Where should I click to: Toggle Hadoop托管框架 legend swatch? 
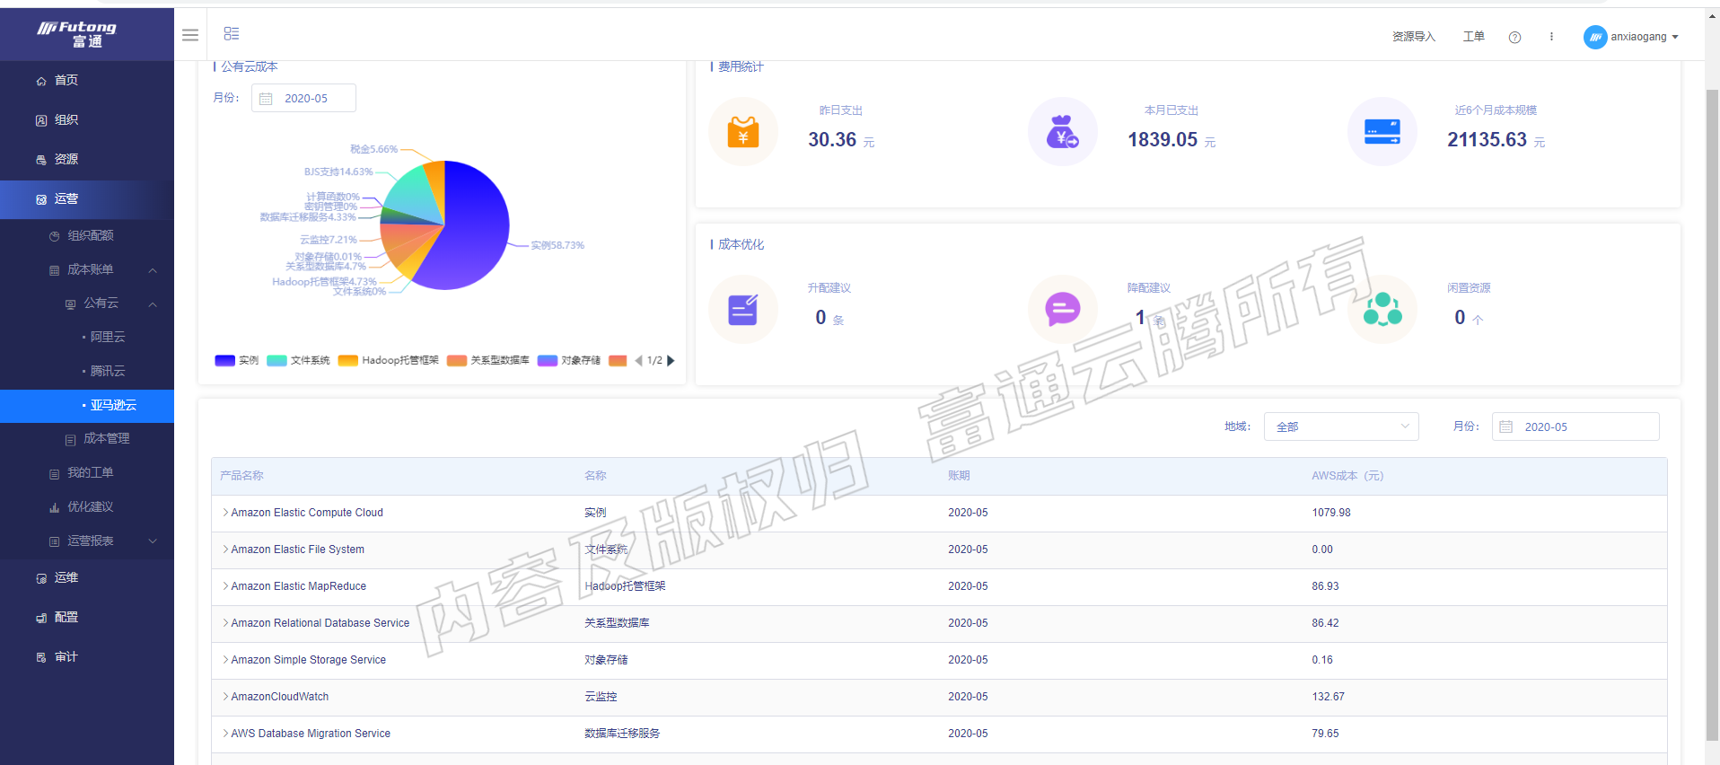point(348,360)
